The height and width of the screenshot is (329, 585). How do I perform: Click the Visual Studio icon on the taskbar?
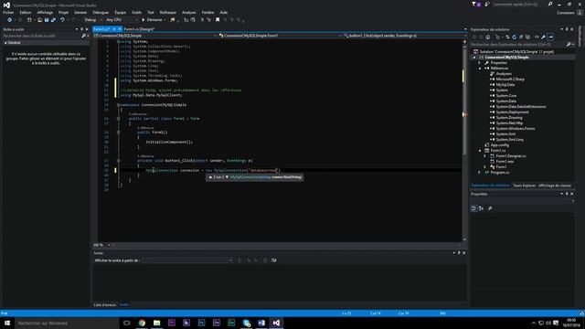click(x=276, y=323)
